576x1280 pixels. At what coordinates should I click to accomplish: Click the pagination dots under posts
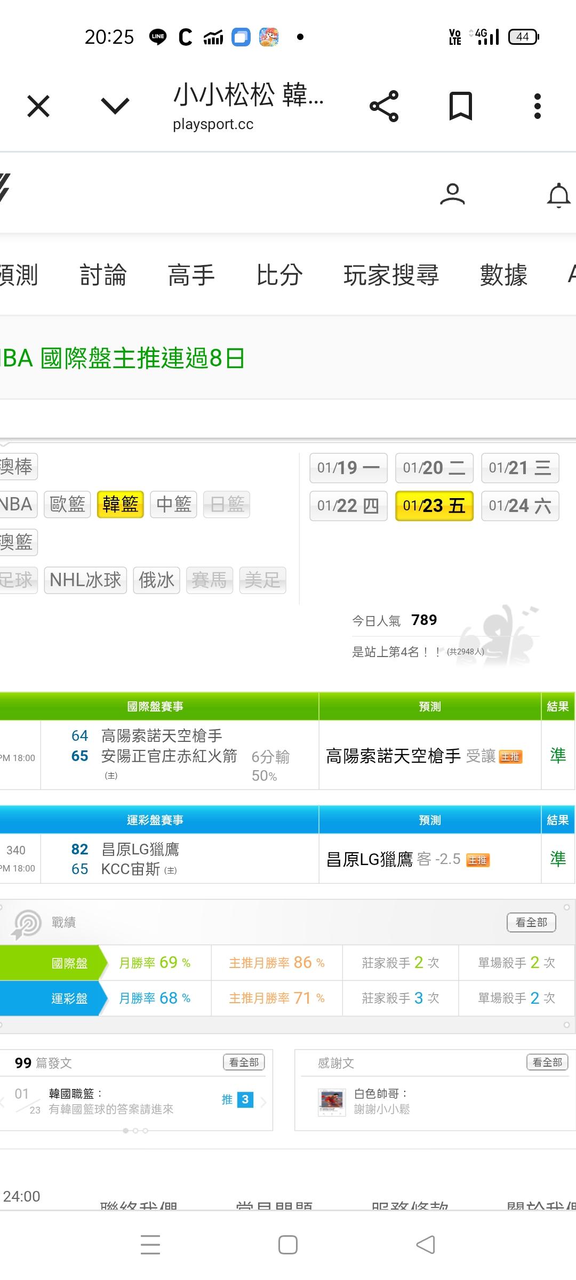coord(135,1131)
